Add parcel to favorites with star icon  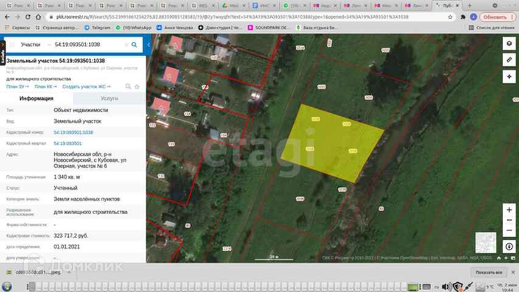137,87
